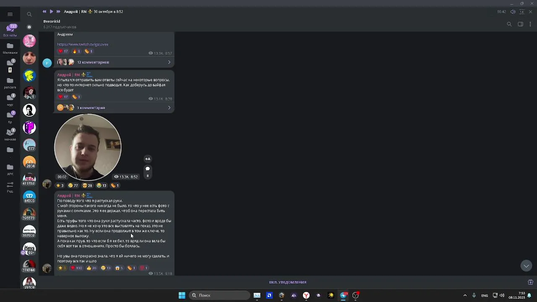Skip to next voice message
This screenshot has height=302, width=537.
click(58, 12)
